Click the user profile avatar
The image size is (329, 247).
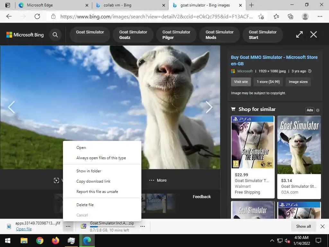pos(305,16)
